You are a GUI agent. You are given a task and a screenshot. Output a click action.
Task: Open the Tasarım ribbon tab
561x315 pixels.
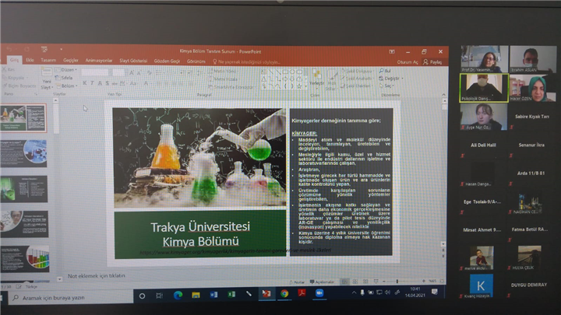pos(48,60)
